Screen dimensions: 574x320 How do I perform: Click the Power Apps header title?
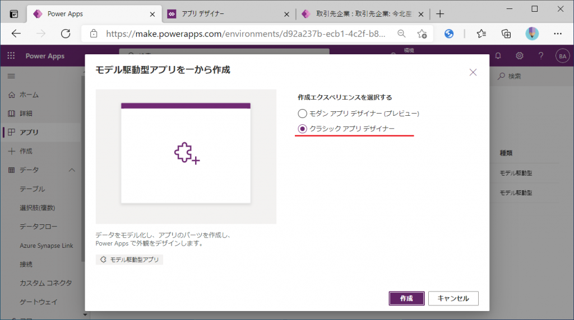[45, 56]
